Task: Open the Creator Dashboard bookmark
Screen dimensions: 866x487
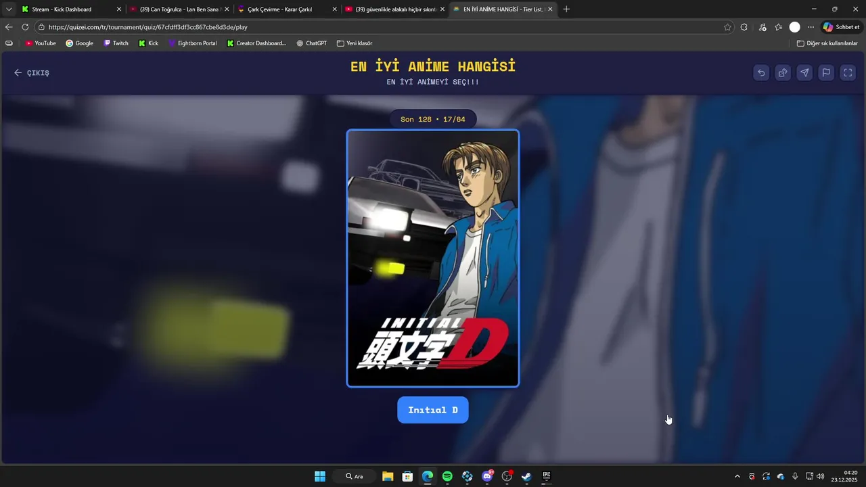Action: 256,43
